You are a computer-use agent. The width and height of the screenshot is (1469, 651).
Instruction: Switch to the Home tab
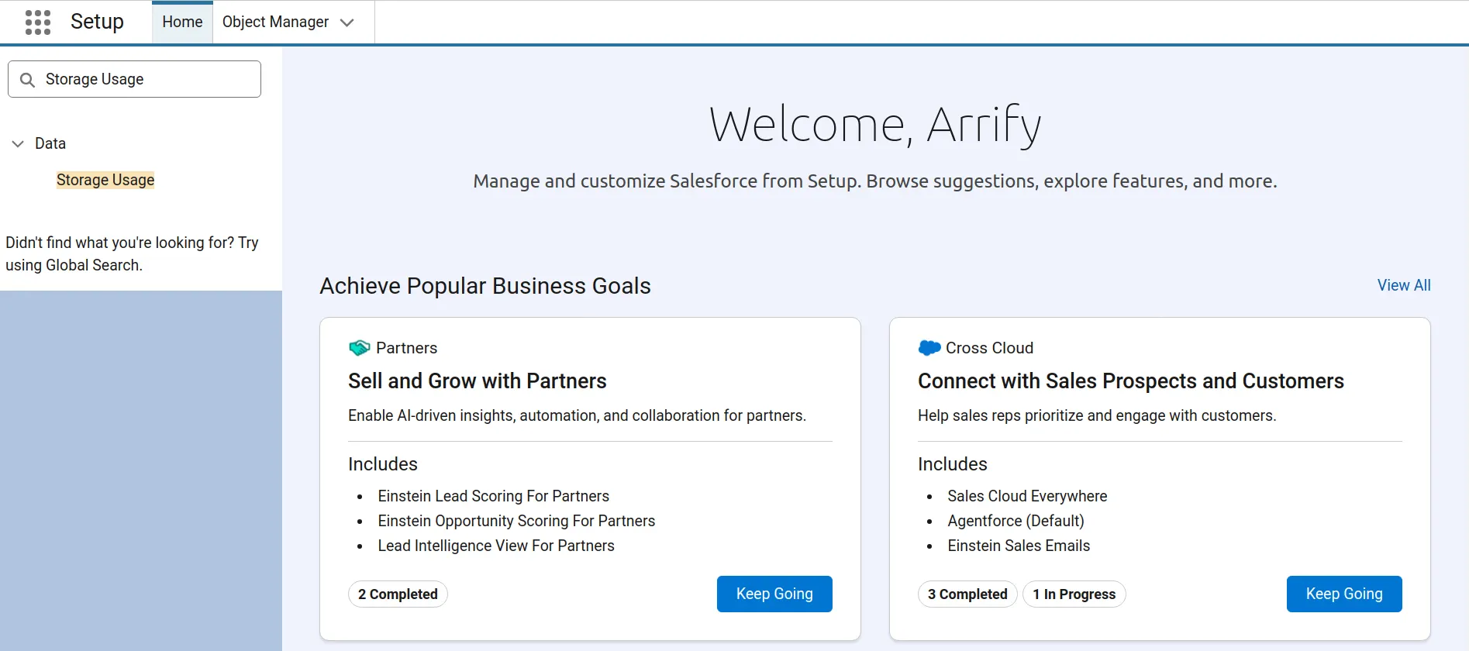[x=182, y=22]
